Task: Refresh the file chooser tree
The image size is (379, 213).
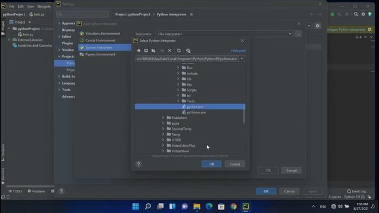Action: (179, 51)
